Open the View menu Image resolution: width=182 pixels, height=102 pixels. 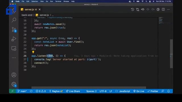tap(42, 1)
